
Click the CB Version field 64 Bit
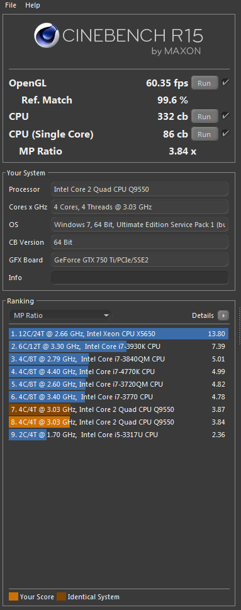(140, 242)
